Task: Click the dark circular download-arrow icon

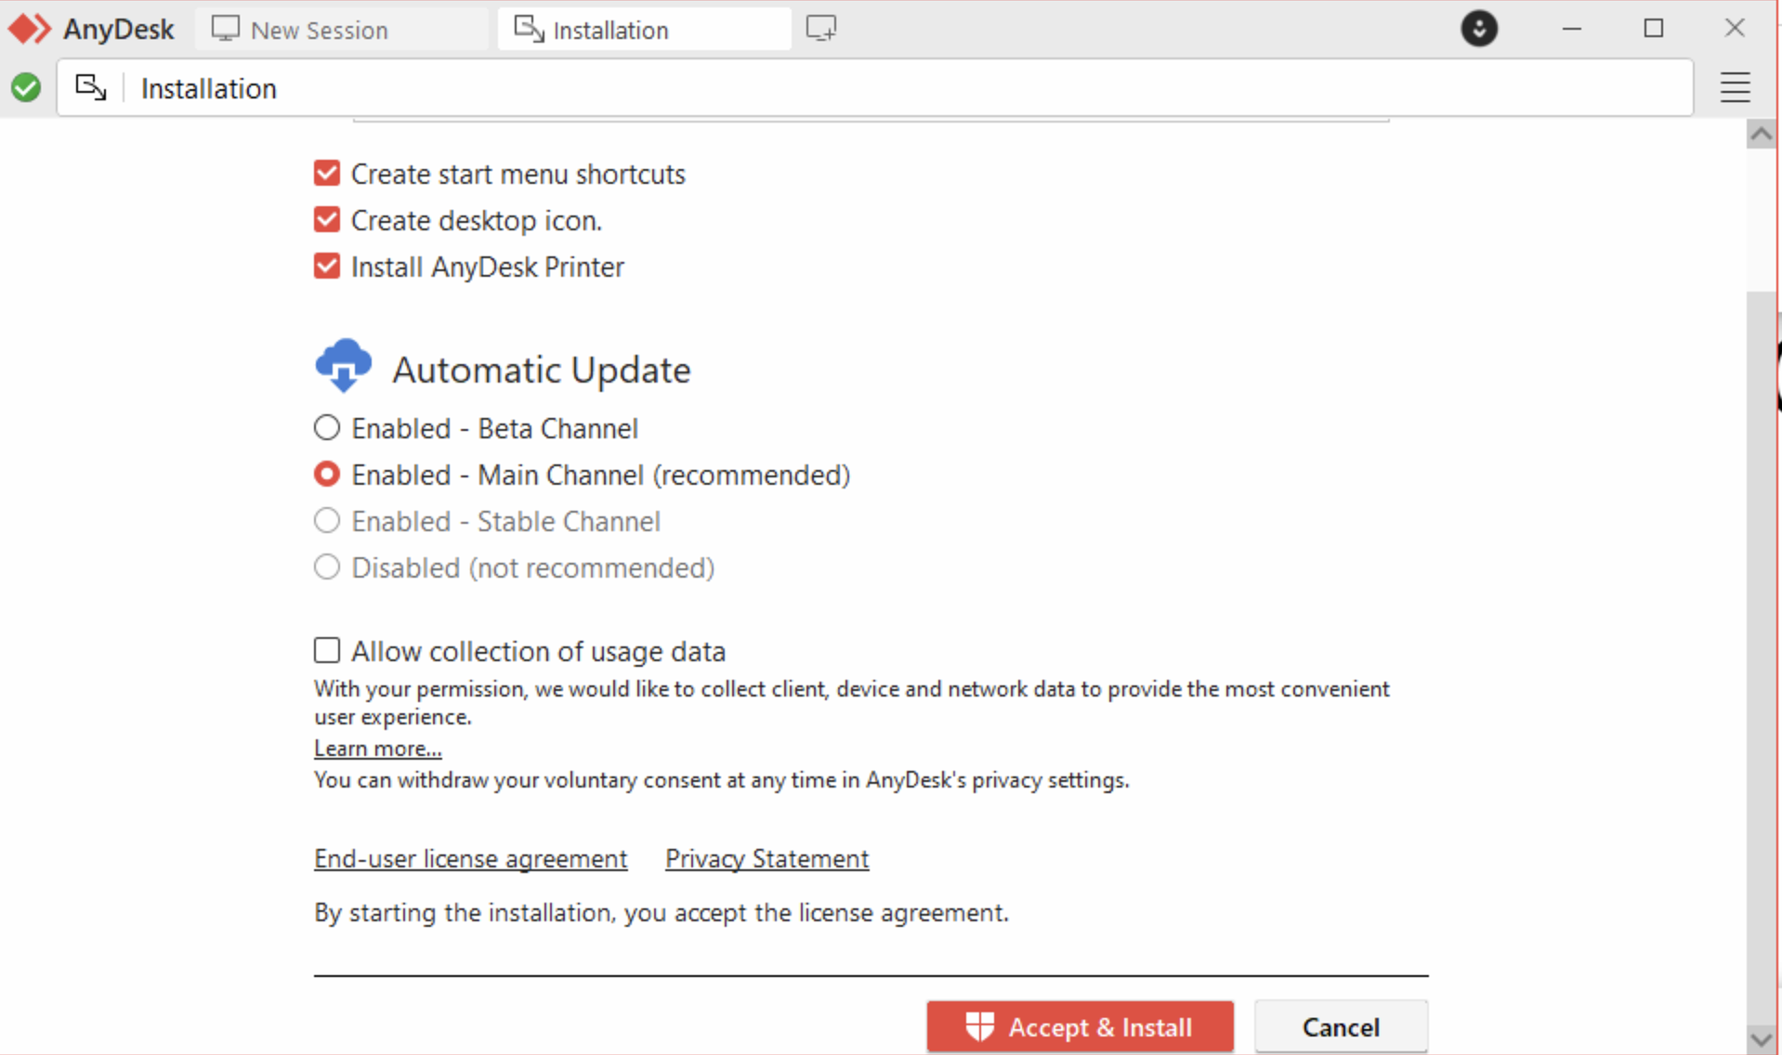Action: [x=1479, y=29]
